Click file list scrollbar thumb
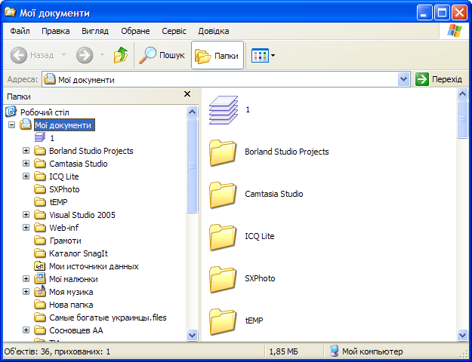 (462, 119)
